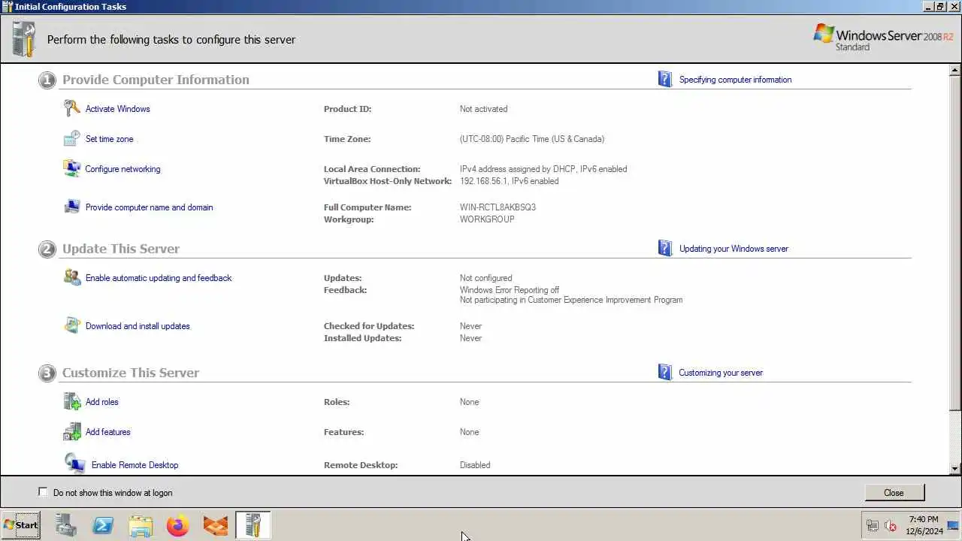
Task: Open Windows Explorer from the taskbar
Action: [141, 525]
